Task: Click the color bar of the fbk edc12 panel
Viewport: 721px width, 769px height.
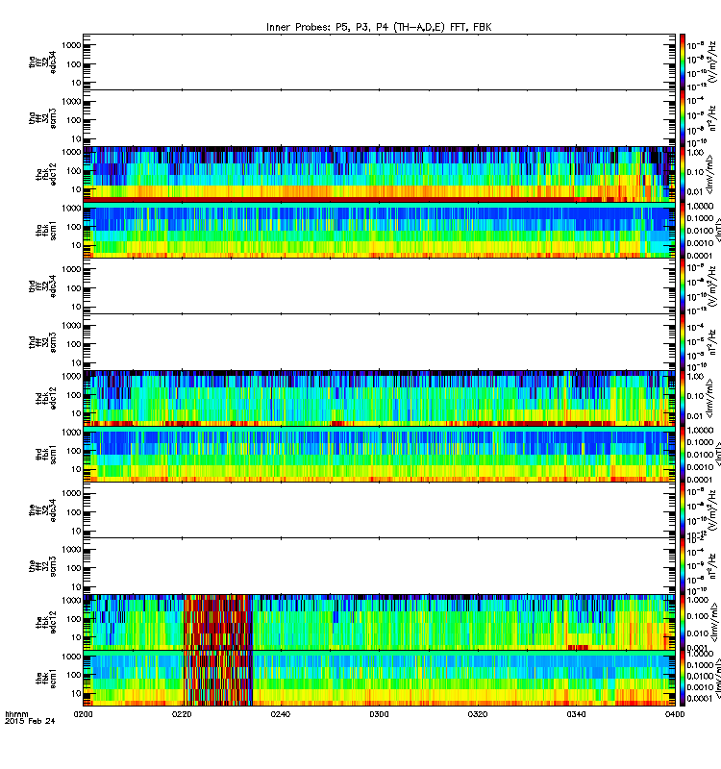Action: (683, 622)
